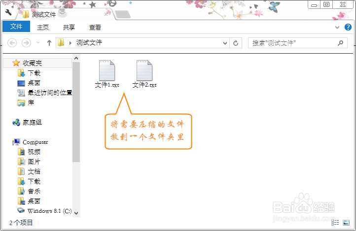Click the 家庭组 network icon

(x=16, y=123)
